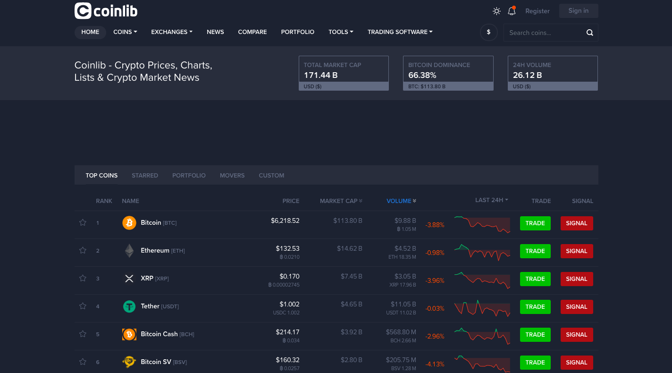The height and width of the screenshot is (373, 672).
Task: Click Trade button for Bitcoin SV
Action: point(535,363)
